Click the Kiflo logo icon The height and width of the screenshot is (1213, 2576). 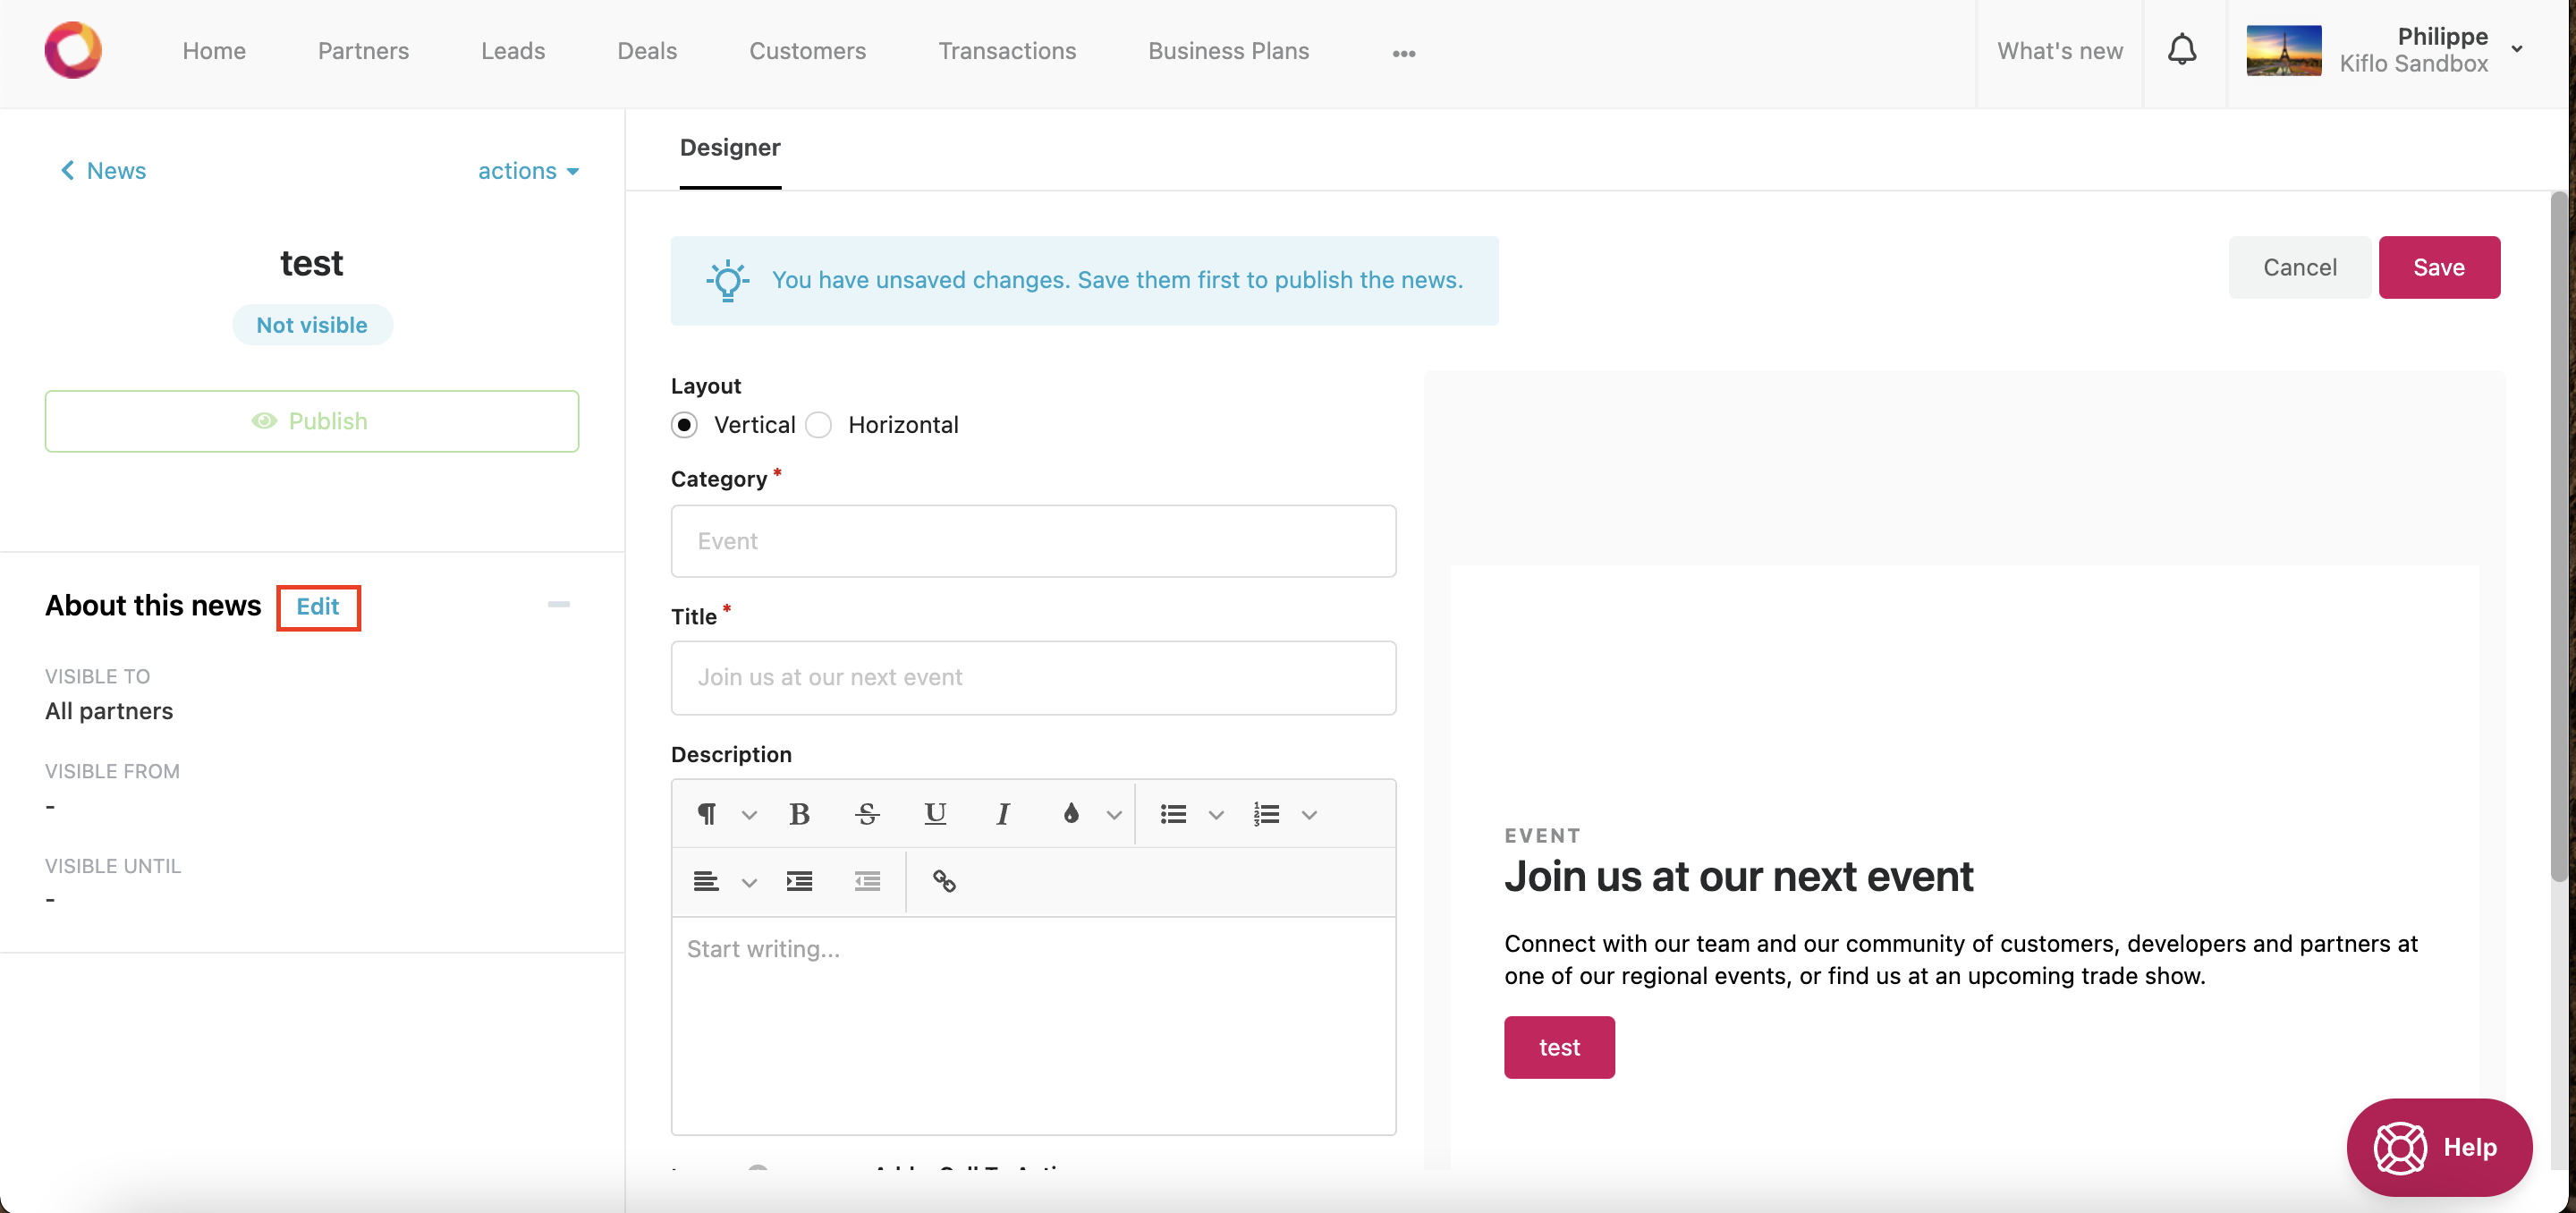pyautogui.click(x=73, y=51)
